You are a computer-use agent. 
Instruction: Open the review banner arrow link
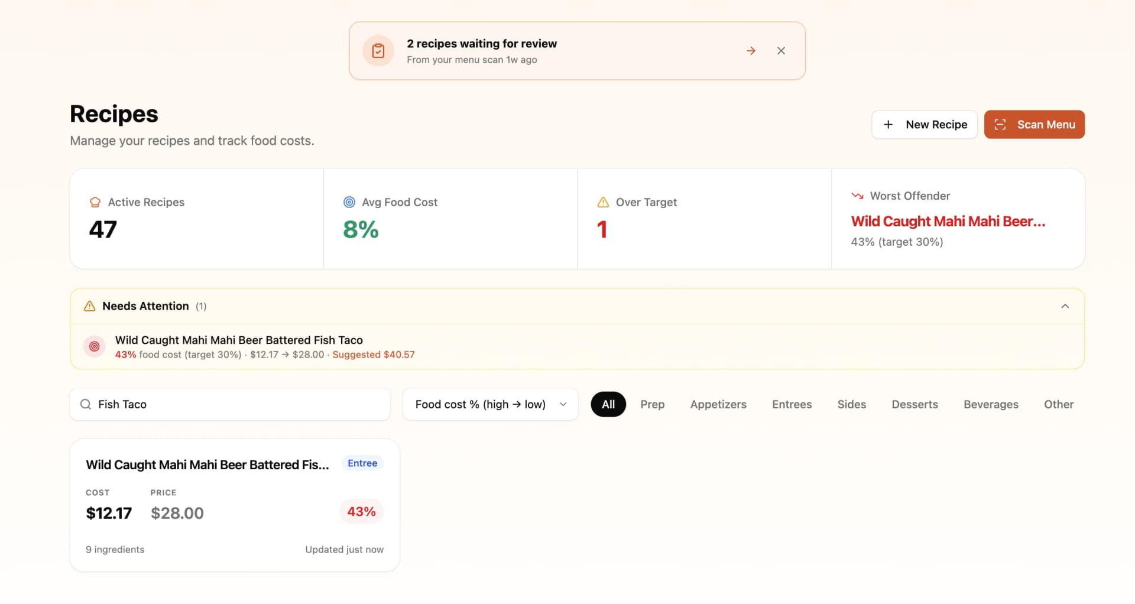tap(750, 51)
